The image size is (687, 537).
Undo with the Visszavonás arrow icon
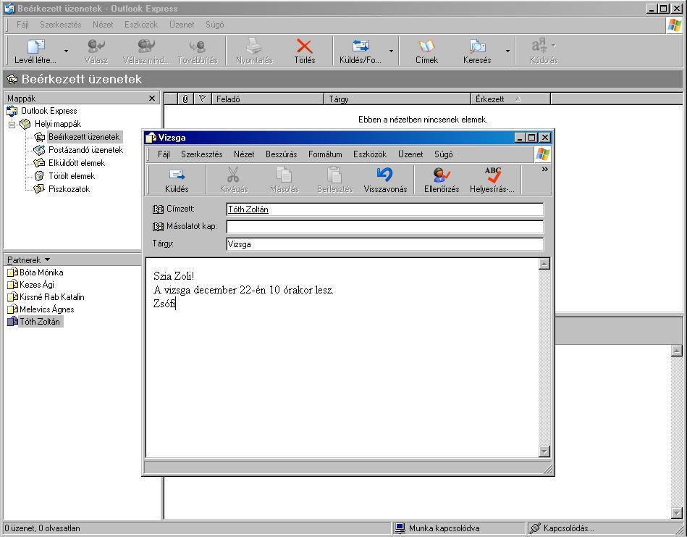point(384,175)
